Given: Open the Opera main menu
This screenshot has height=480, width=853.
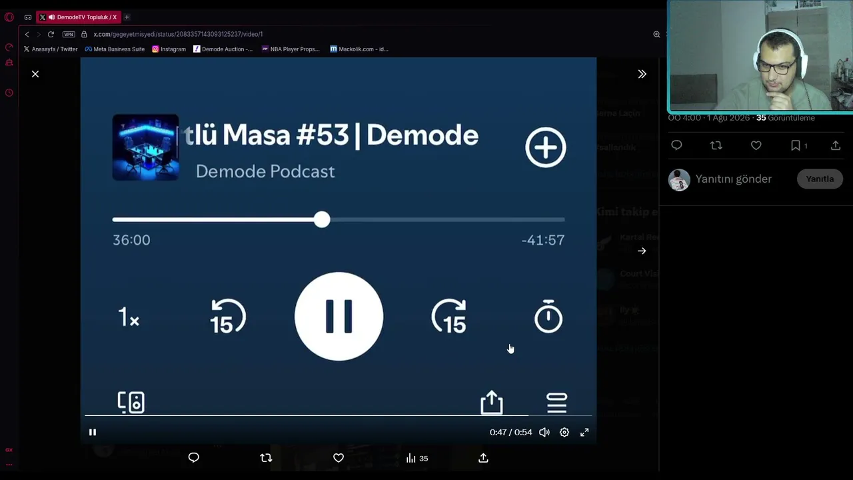Looking at the screenshot, I should (x=9, y=17).
